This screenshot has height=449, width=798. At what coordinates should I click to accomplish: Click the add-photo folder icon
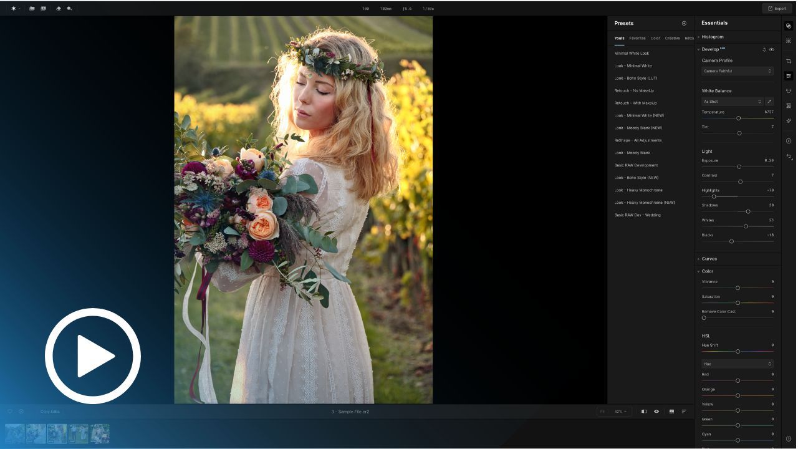[43, 9]
